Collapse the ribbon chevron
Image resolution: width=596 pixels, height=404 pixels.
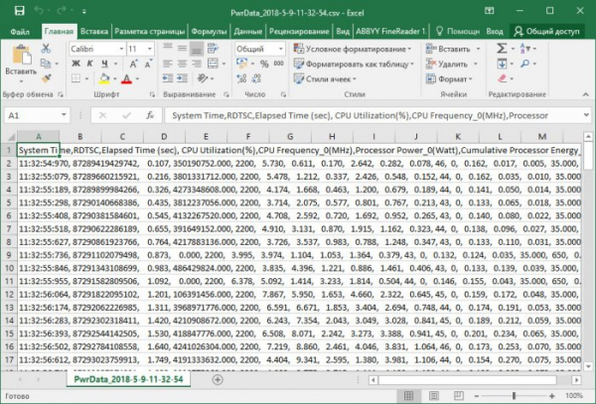coord(585,94)
